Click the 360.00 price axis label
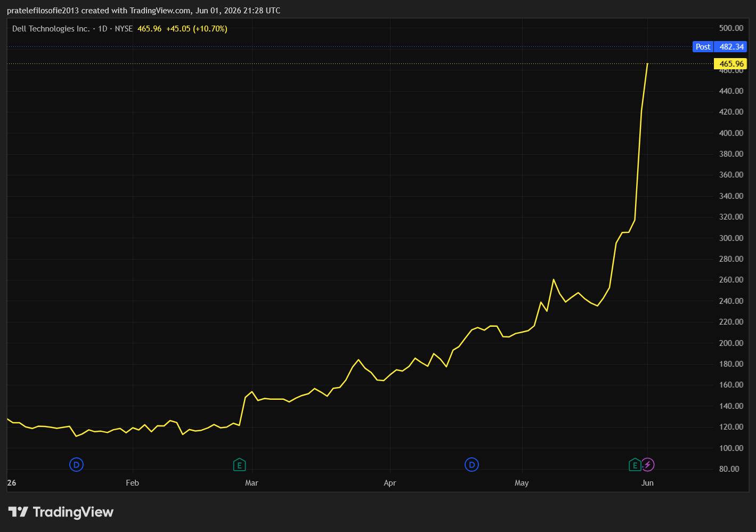 click(x=731, y=175)
